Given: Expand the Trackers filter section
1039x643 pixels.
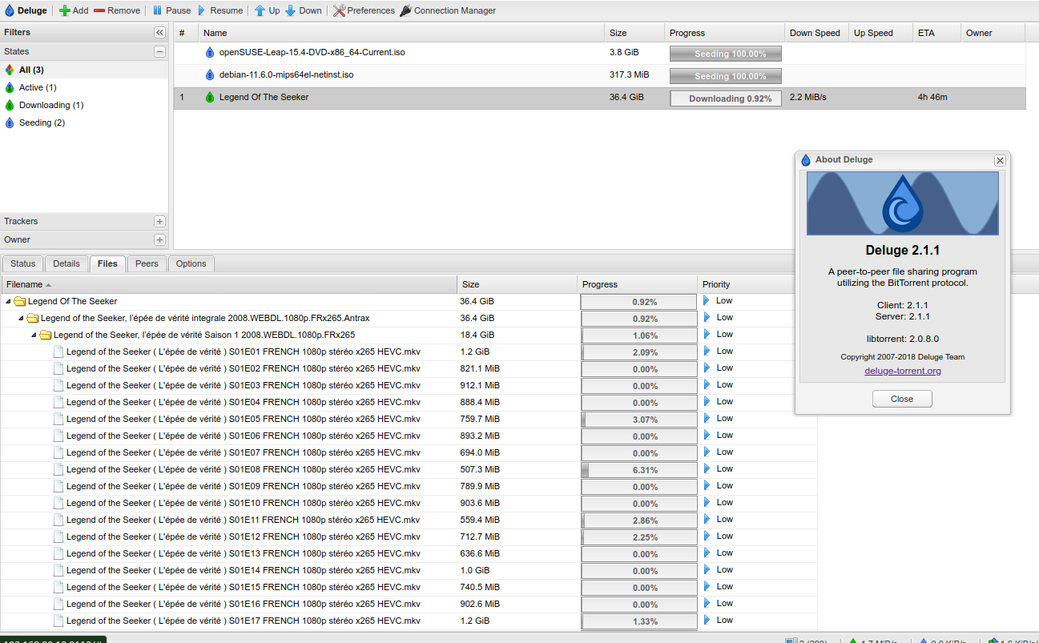Looking at the screenshot, I should click(160, 222).
